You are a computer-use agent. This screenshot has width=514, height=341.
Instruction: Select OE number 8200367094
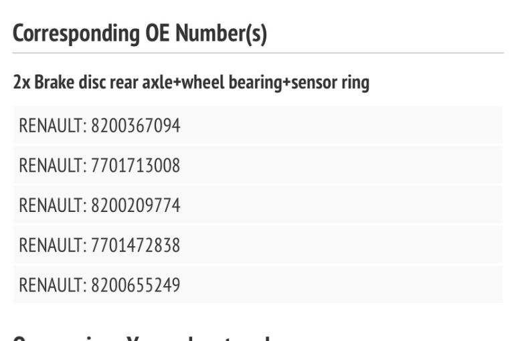click(136, 125)
